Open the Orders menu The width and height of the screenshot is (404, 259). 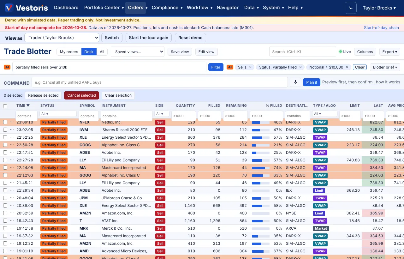[x=136, y=8]
